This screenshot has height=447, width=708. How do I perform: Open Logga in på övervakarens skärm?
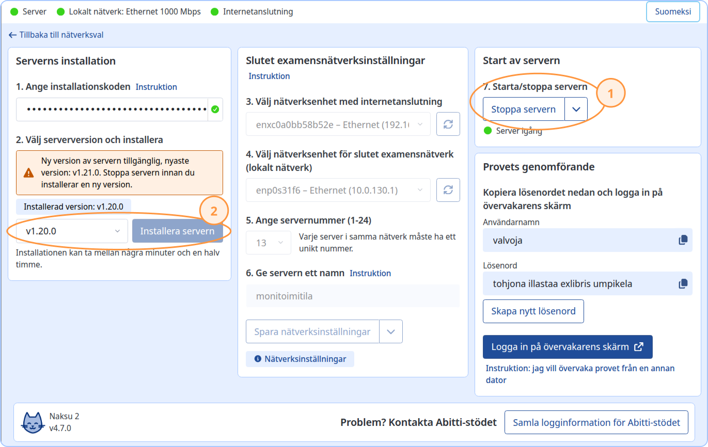[x=567, y=347]
